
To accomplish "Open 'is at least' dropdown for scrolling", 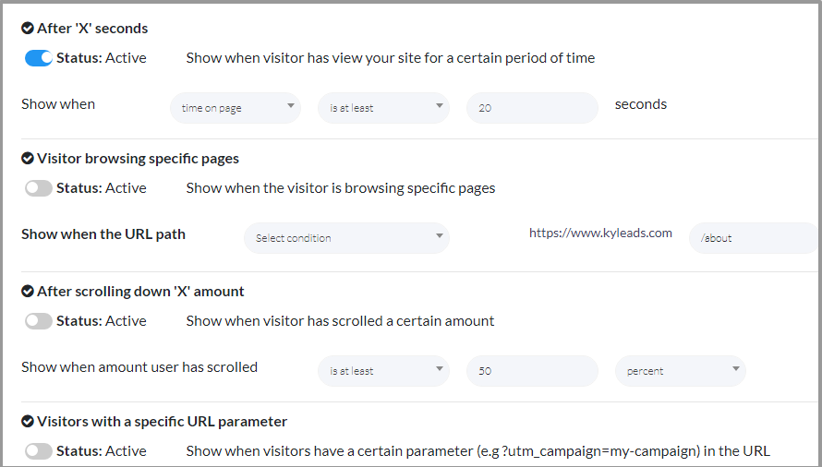I will point(383,371).
